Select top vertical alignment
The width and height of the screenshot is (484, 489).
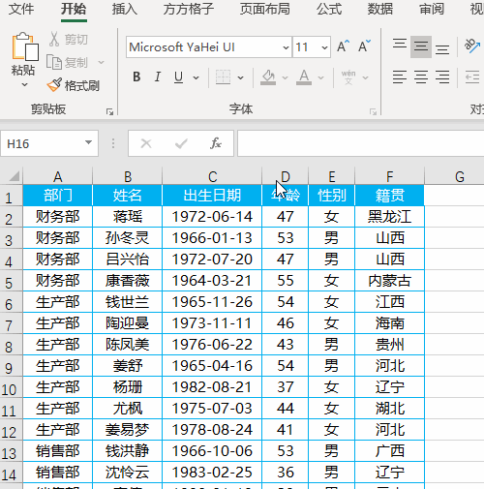pyautogui.click(x=400, y=44)
